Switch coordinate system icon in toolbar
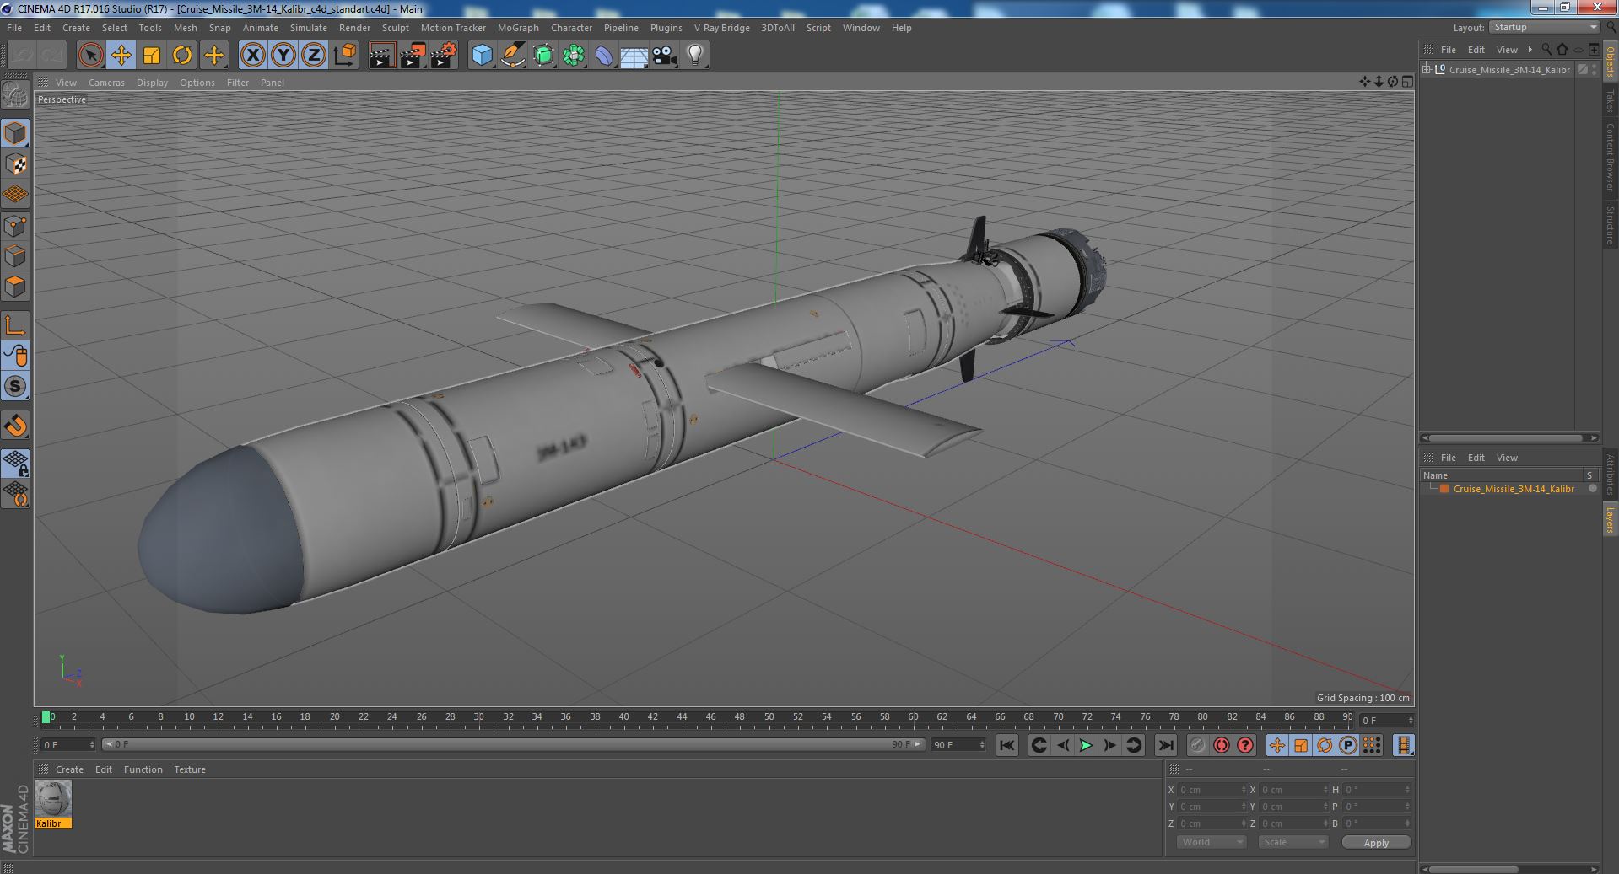The width and height of the screenshot is (1619, 874). [x=345, y=56]
